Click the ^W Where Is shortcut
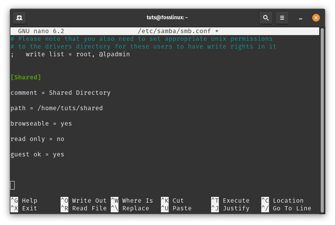This screenshot has height=225, width=335. click(x=132, y=200)
